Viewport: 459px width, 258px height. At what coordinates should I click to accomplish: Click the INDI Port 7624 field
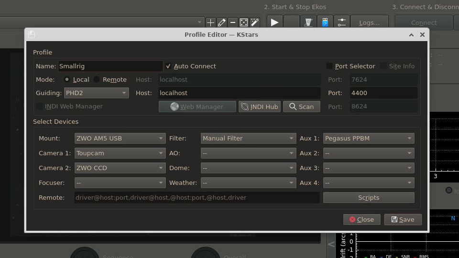[384, 80]
